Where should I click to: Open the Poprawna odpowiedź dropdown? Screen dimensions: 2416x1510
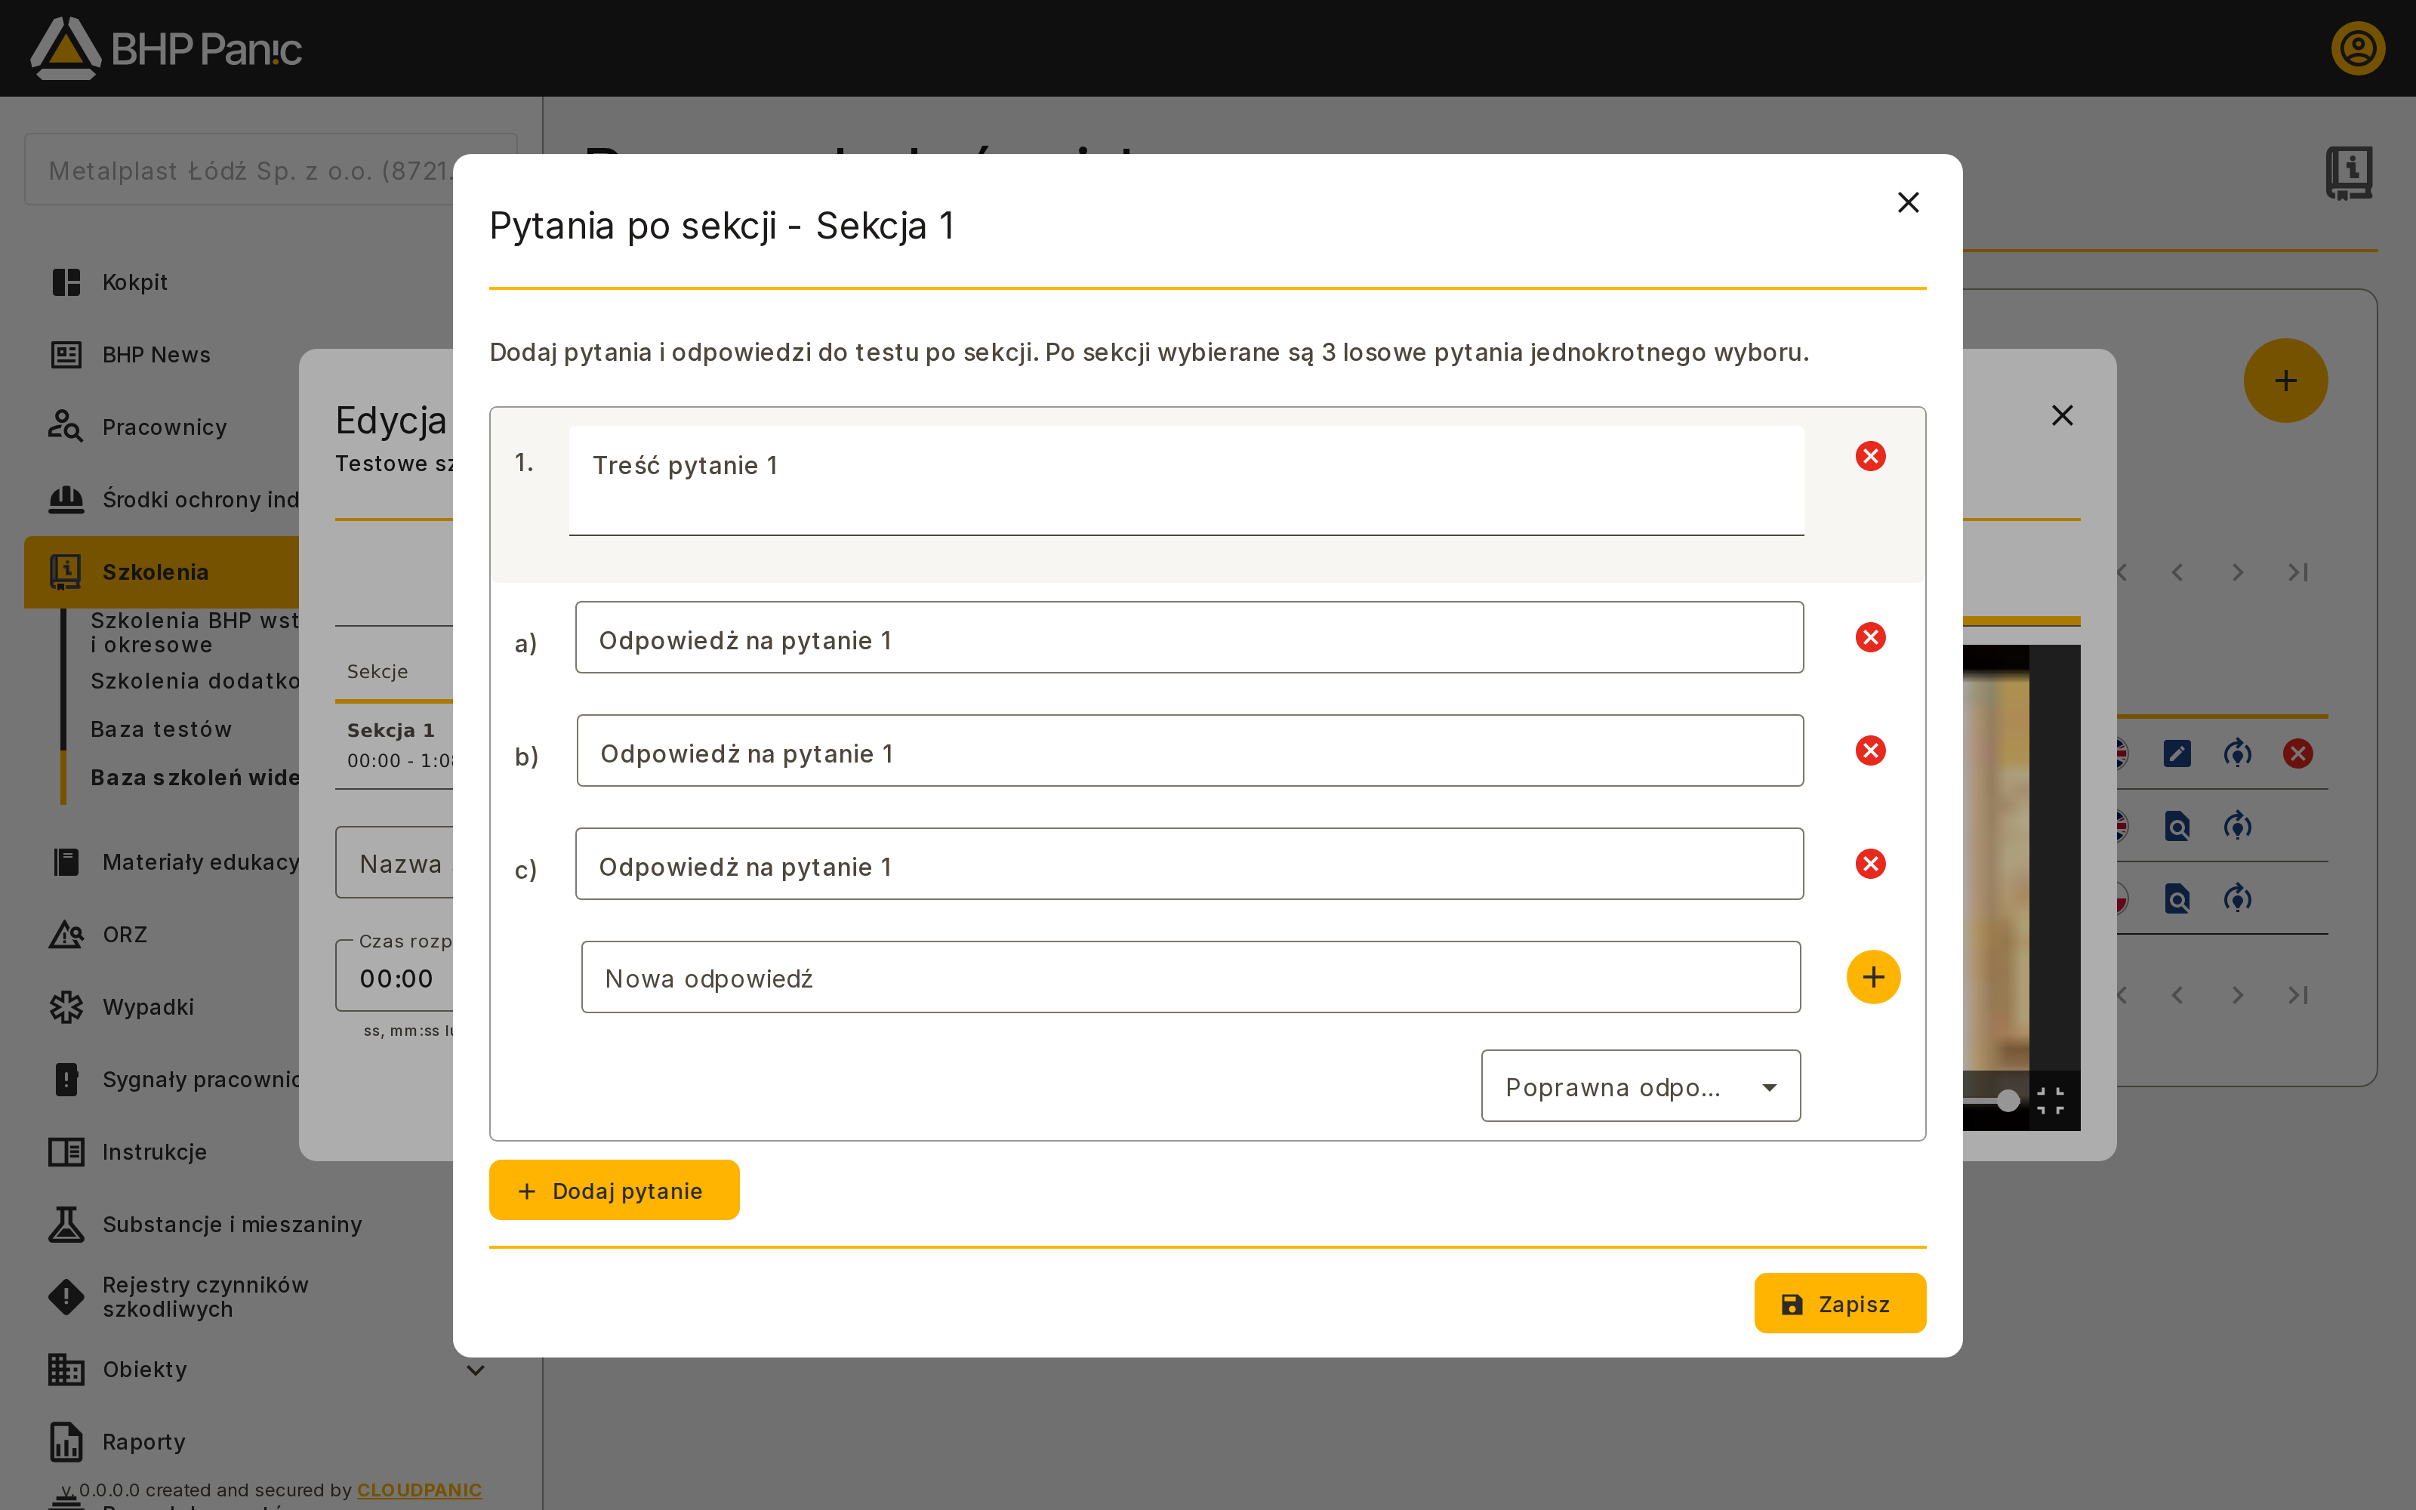tap(1641, 1086)
